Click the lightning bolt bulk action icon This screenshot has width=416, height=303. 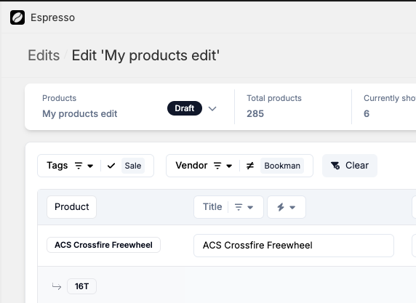pos(281,207)
